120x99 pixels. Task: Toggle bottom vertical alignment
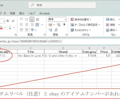coord(32,19)
